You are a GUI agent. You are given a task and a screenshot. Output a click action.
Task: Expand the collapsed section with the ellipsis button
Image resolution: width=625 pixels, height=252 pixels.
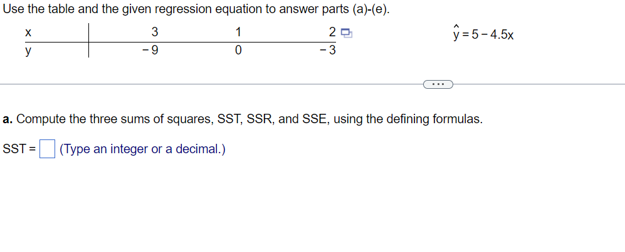438,84
